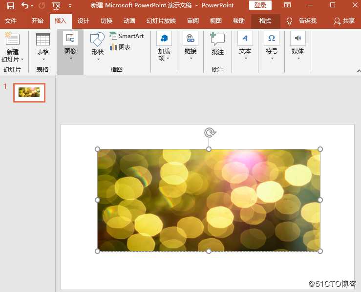Image resolution: width=361 pixels, height=292 pixels.
Task: Open the 切换 transitions tab
Action: point(106,21)
